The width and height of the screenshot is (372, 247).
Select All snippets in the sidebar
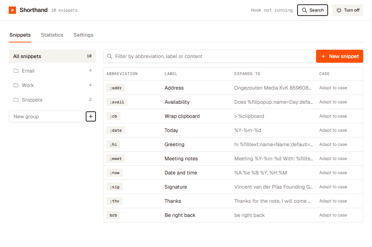[52, 56]
